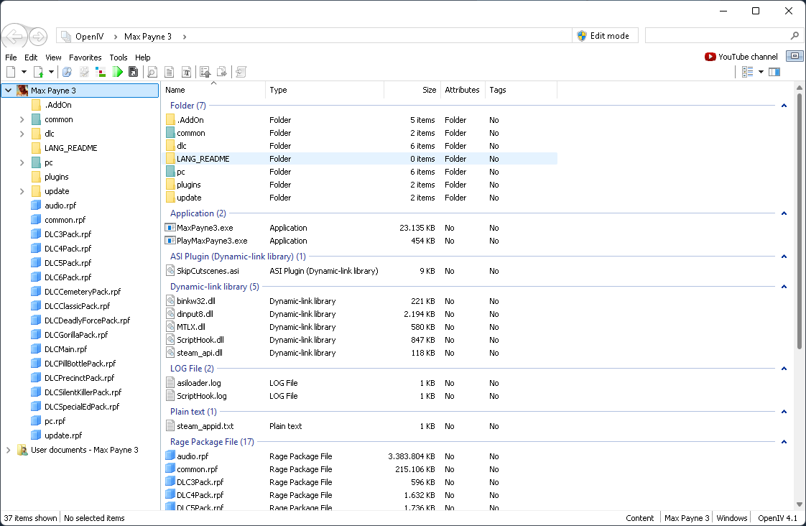The image size is (806, 526).
Task: Click inside the search input field
Action: point(717,35)
